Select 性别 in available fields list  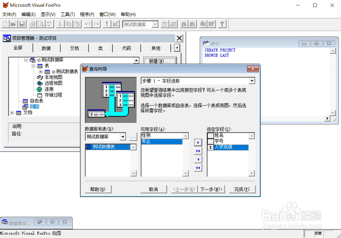coord(162,135)
